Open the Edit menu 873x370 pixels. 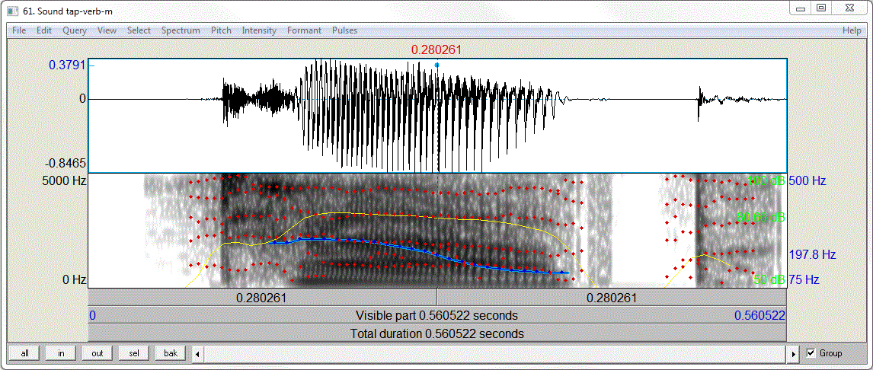(x=44, y=30)
